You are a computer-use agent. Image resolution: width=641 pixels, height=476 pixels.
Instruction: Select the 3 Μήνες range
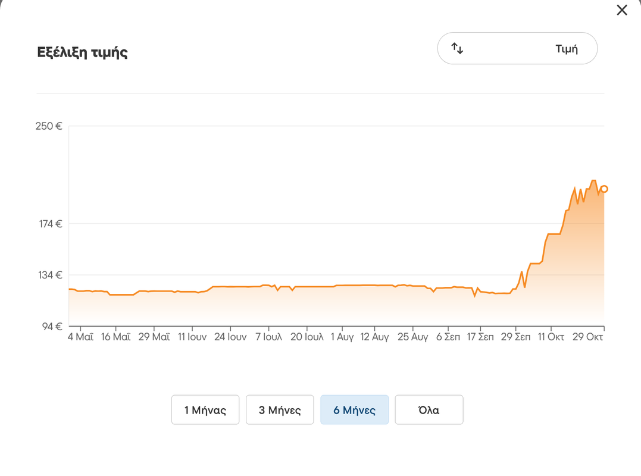pyautogui.click(x=280, y=410)
